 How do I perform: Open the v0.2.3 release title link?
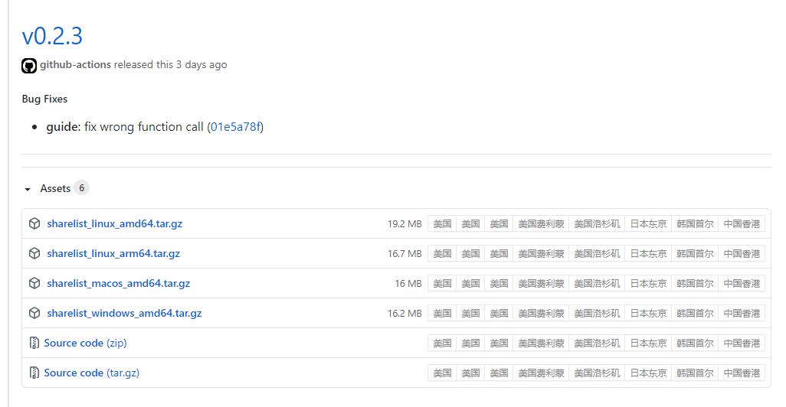[x=52, y=36]
